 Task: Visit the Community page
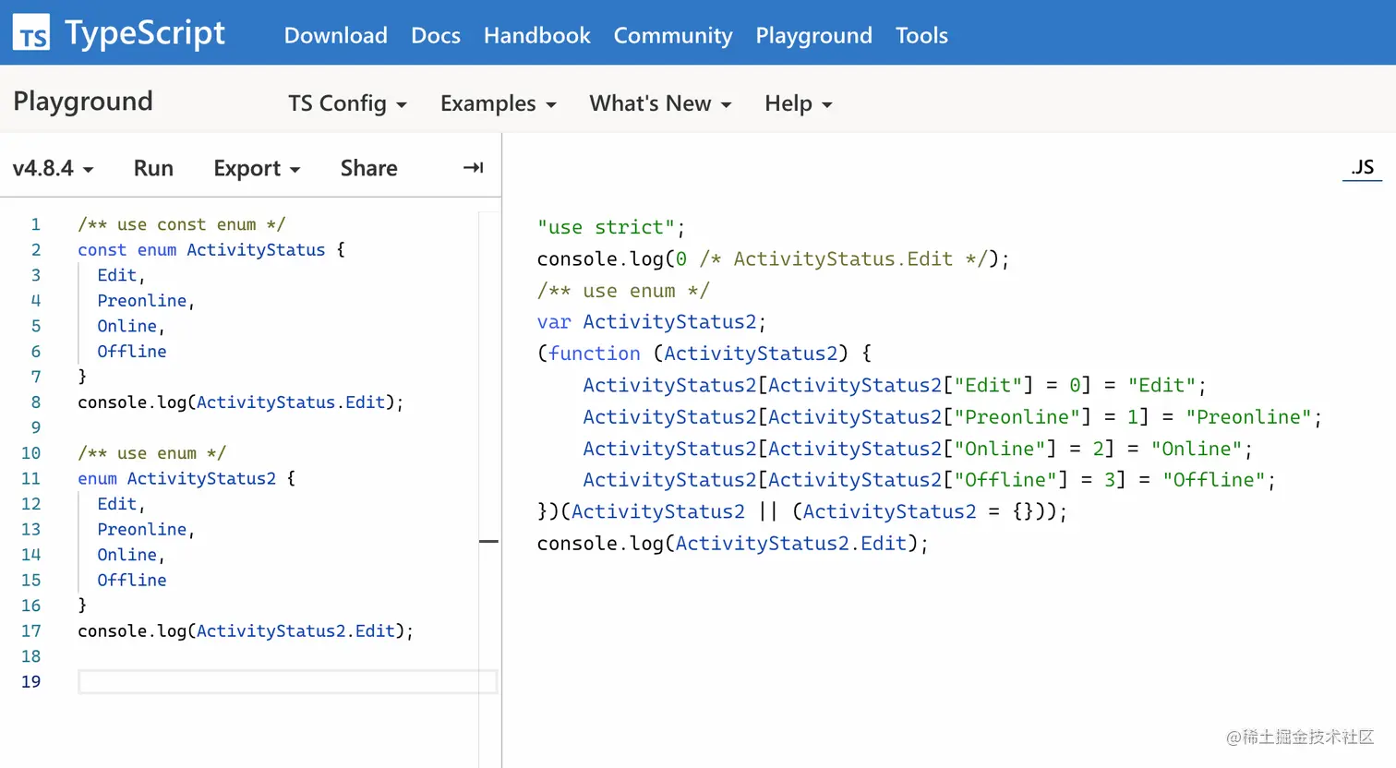click(x=672, y=35)
